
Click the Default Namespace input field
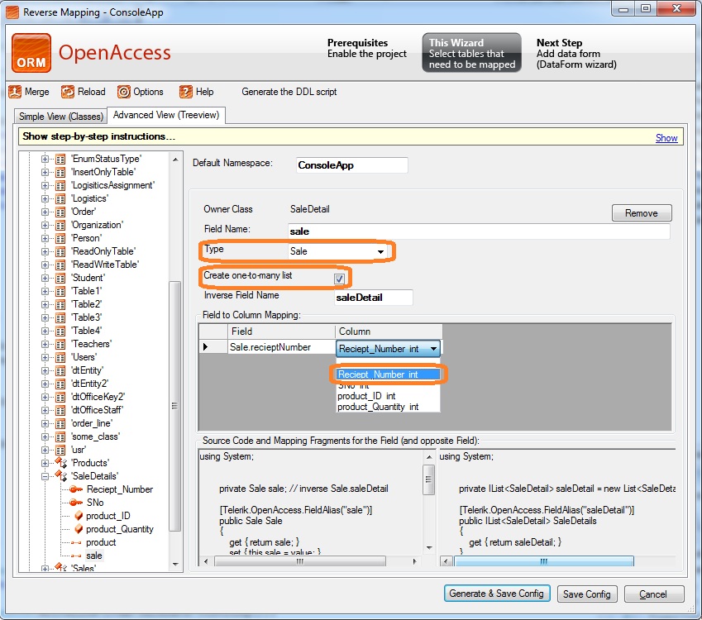352,165
